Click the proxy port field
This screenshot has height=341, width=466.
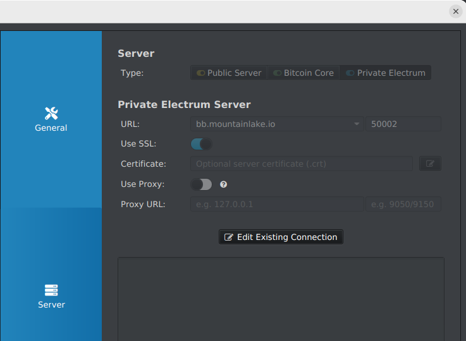(x=403, y=204)
